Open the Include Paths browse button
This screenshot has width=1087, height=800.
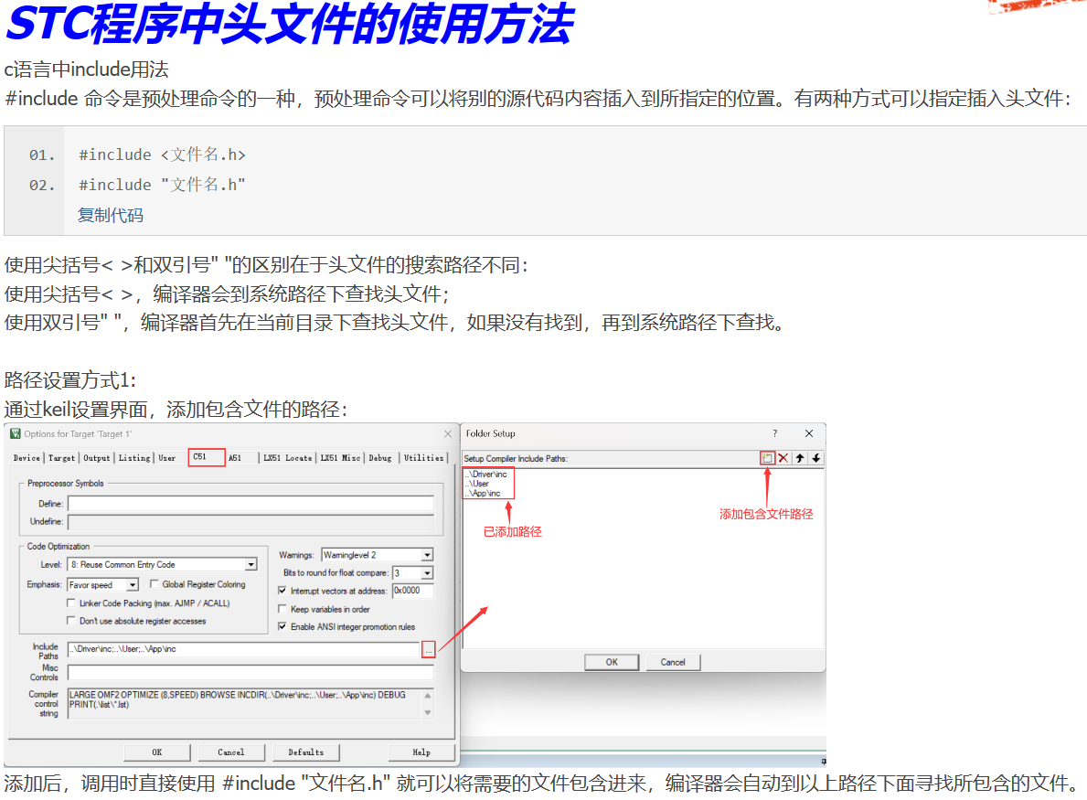click(429, 649)
